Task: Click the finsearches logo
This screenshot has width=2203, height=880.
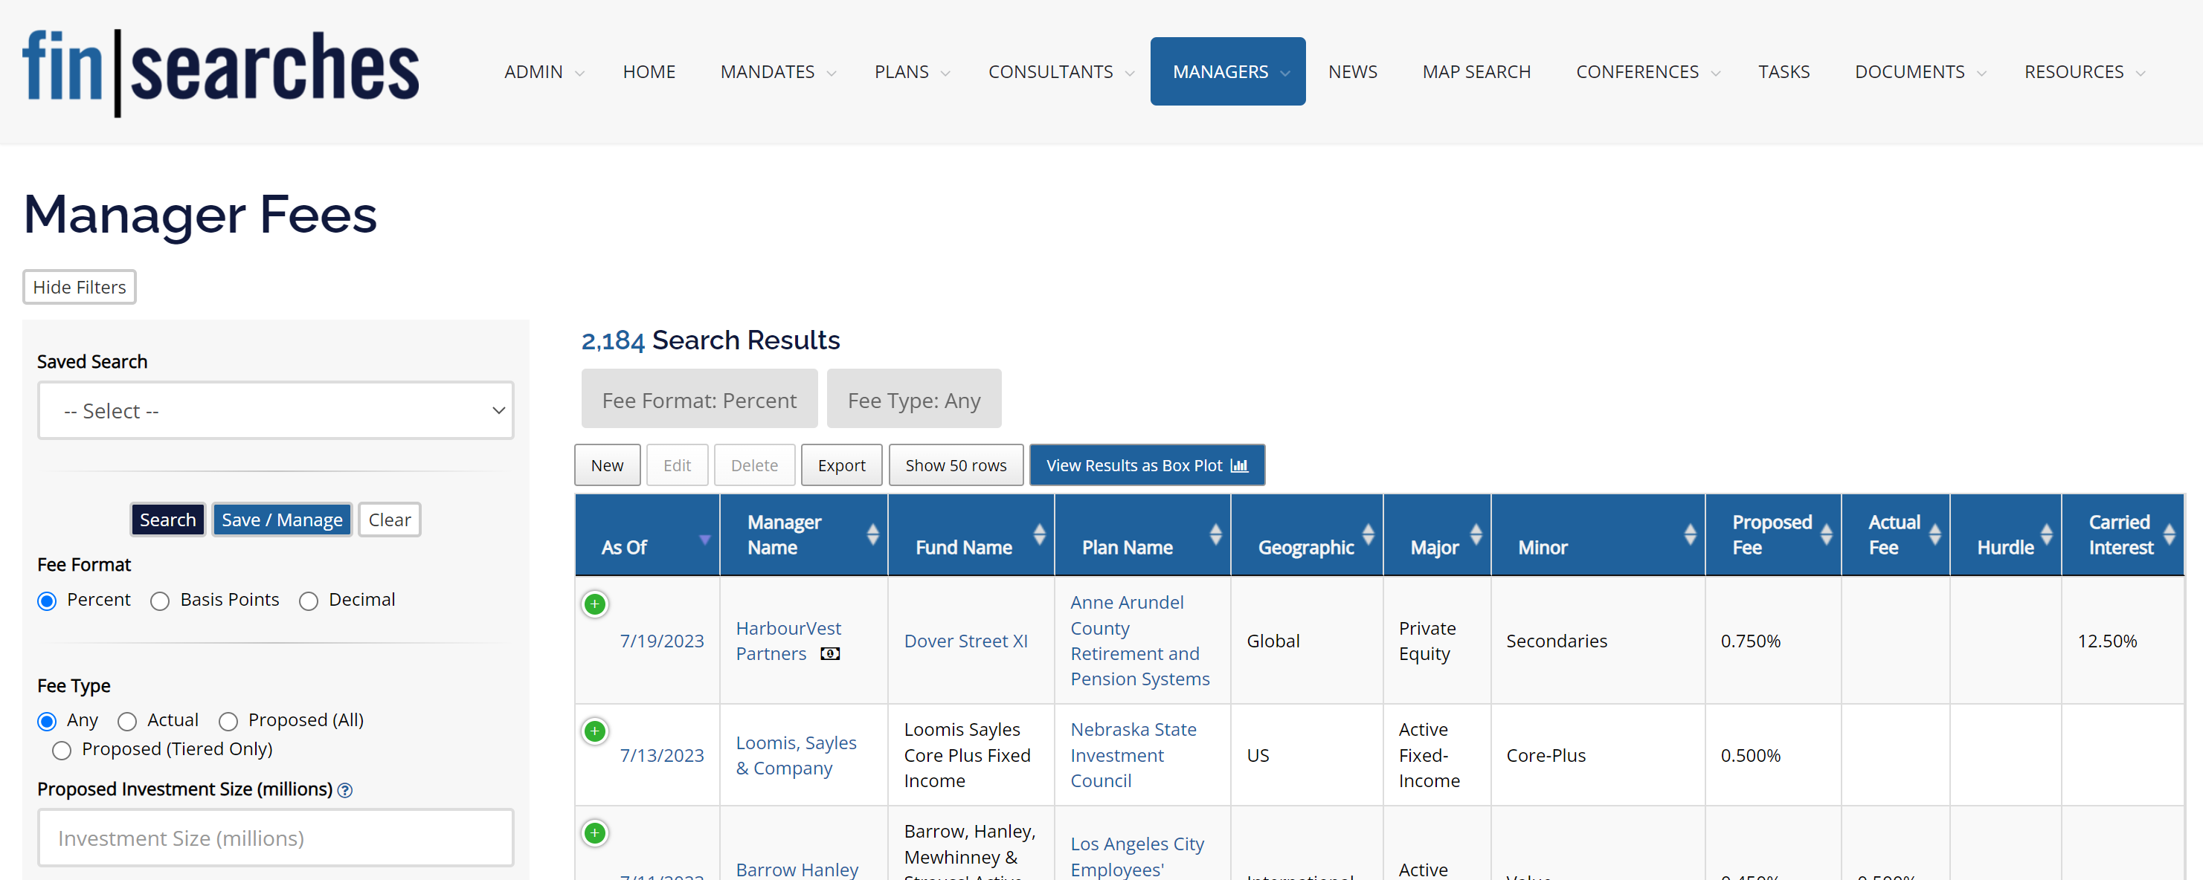Action: tap(221, 72)
